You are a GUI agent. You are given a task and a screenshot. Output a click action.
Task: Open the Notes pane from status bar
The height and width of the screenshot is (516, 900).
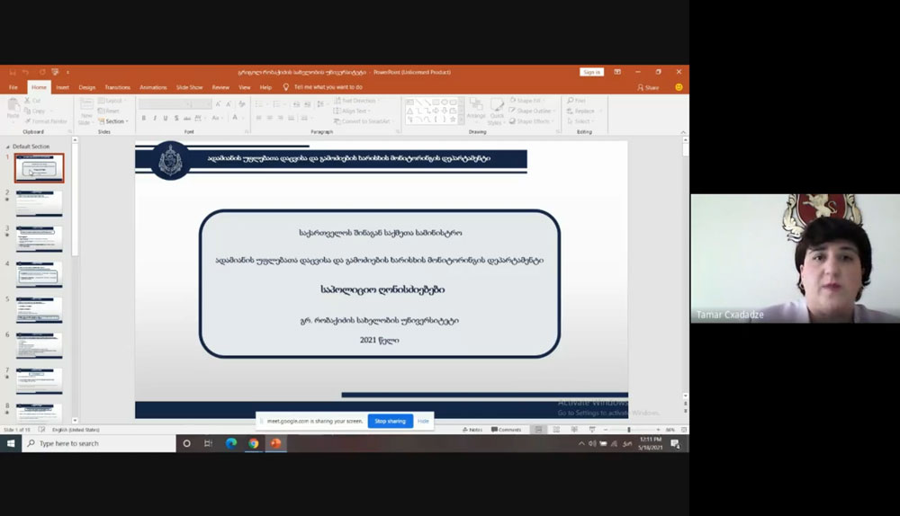472,430
